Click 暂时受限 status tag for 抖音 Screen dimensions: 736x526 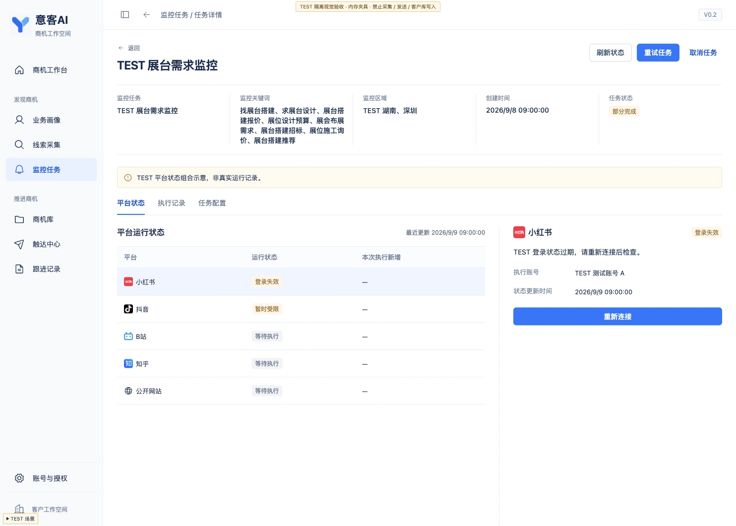[267, 309]
